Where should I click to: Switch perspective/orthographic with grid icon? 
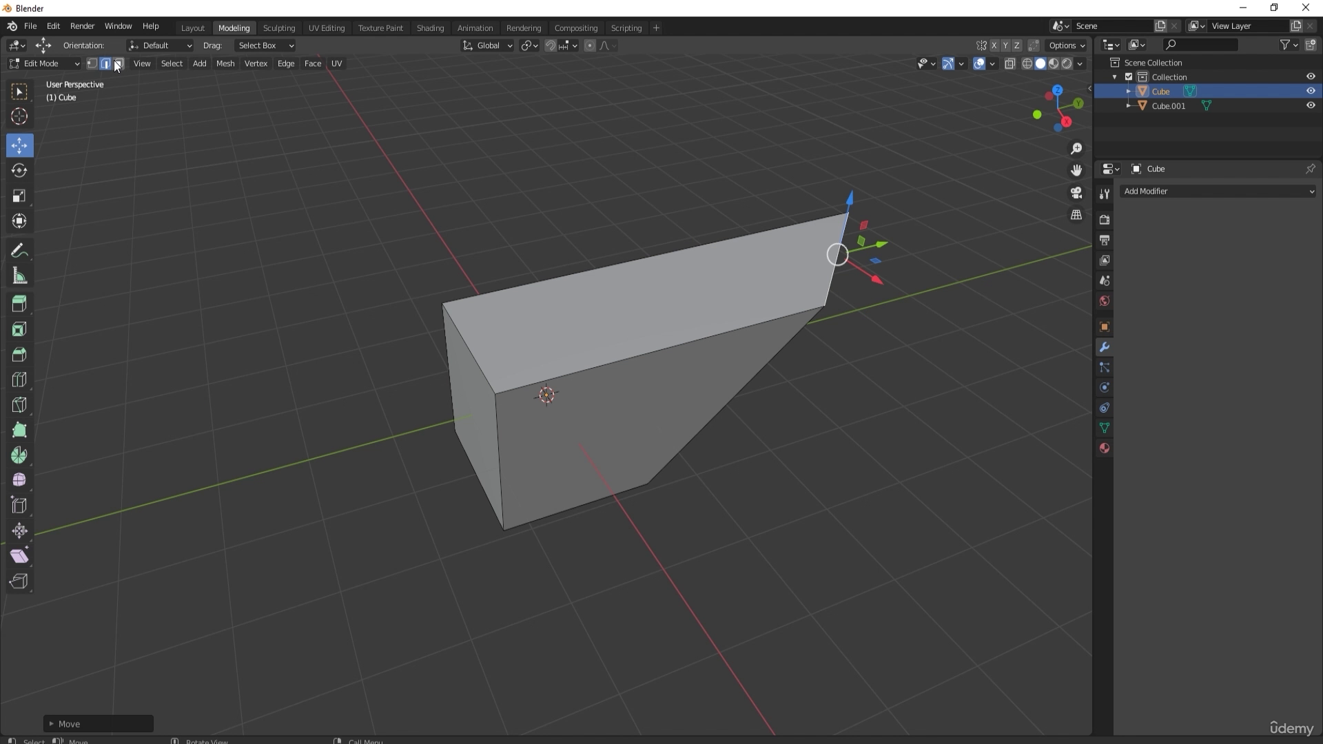tap(1076, 215)
